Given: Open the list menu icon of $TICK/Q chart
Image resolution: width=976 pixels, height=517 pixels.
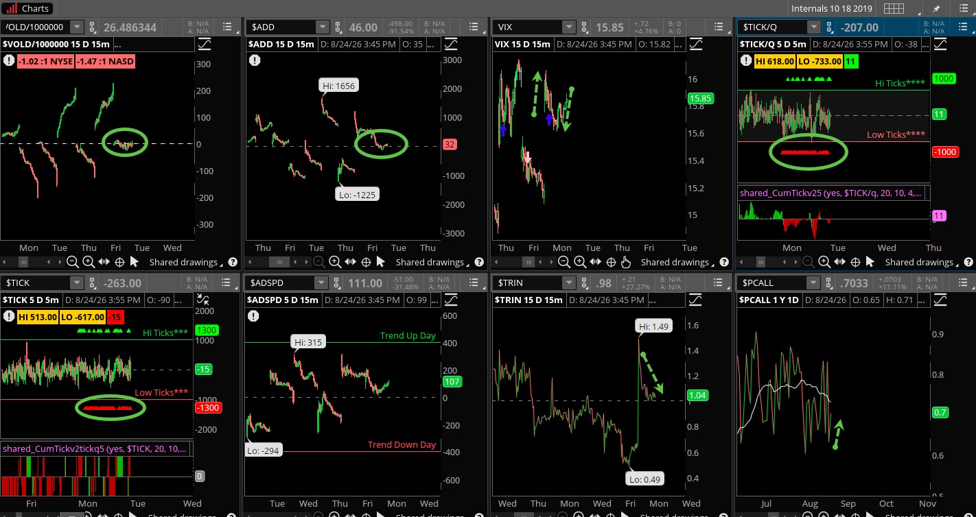Looking at the screenshot, I should [963, 27].
